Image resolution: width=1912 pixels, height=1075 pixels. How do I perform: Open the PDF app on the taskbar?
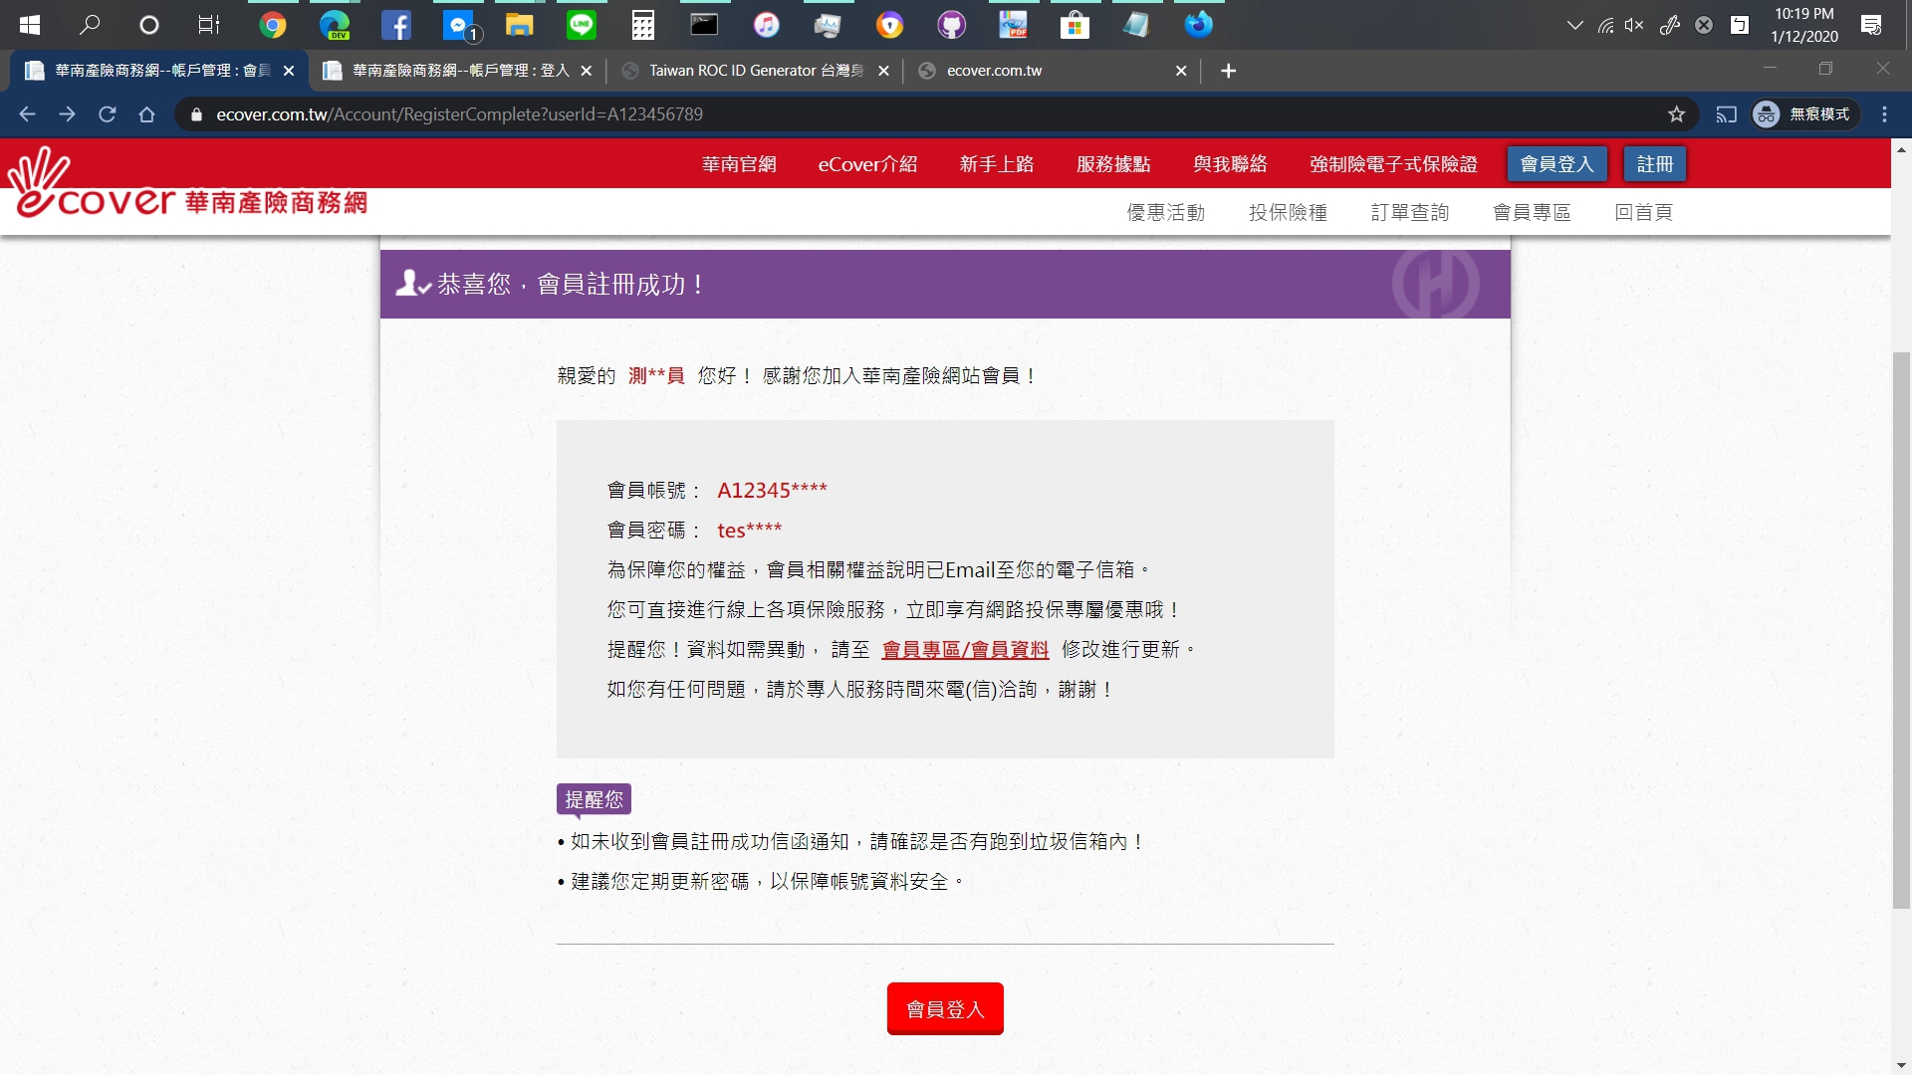point(1013,25)
